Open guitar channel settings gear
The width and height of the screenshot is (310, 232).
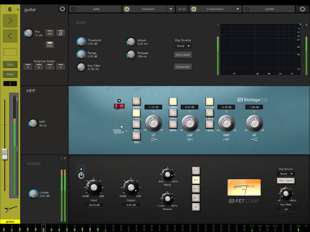[62, 9]
